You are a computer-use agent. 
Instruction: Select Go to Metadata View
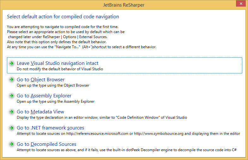(40, 112)
